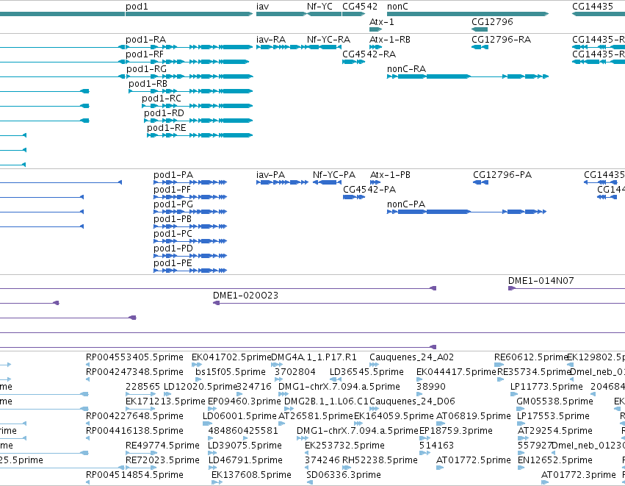
Task: Open the LD06001.5prime EST label
Action: click(239, 416)
